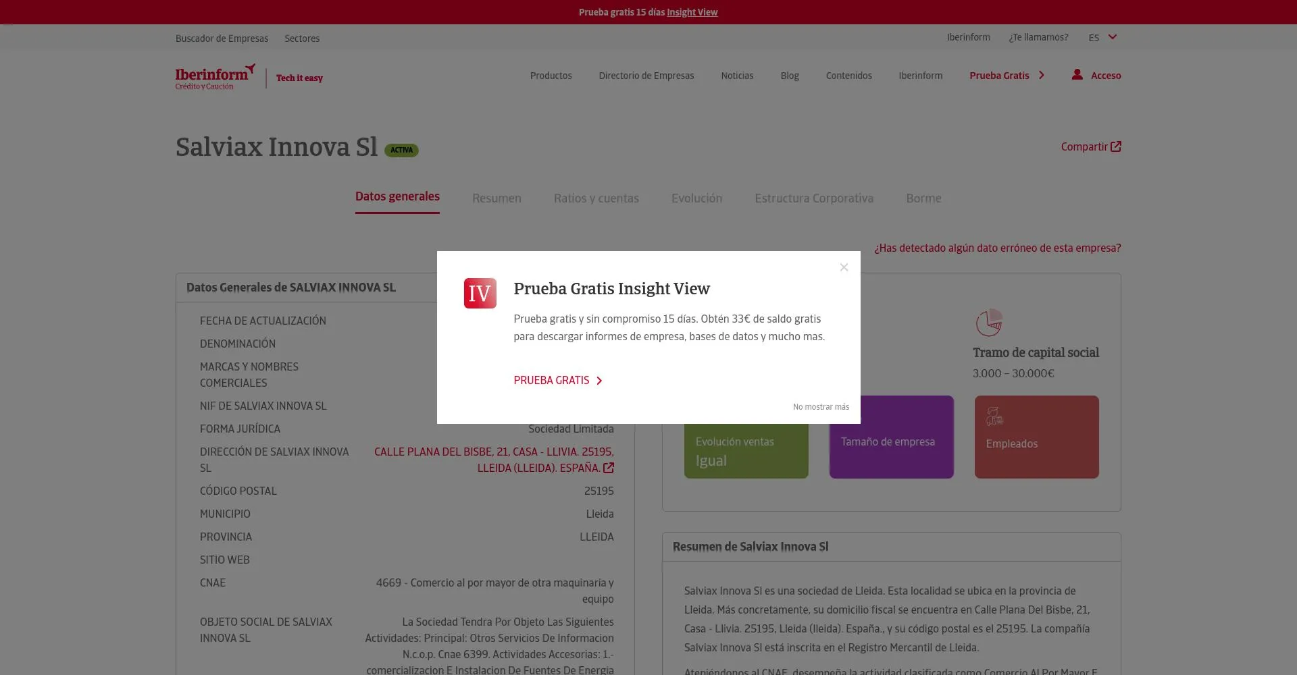Click the Tramo de capital social heading

tap(1036, 352)
